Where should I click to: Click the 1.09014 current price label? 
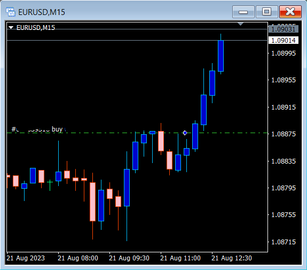click(284, 41)
